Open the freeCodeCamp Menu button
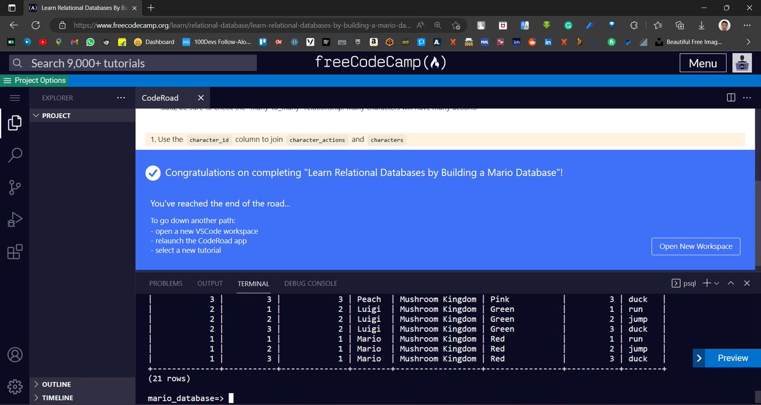Viewport: 761px width, 405px height. click(703, 63)
